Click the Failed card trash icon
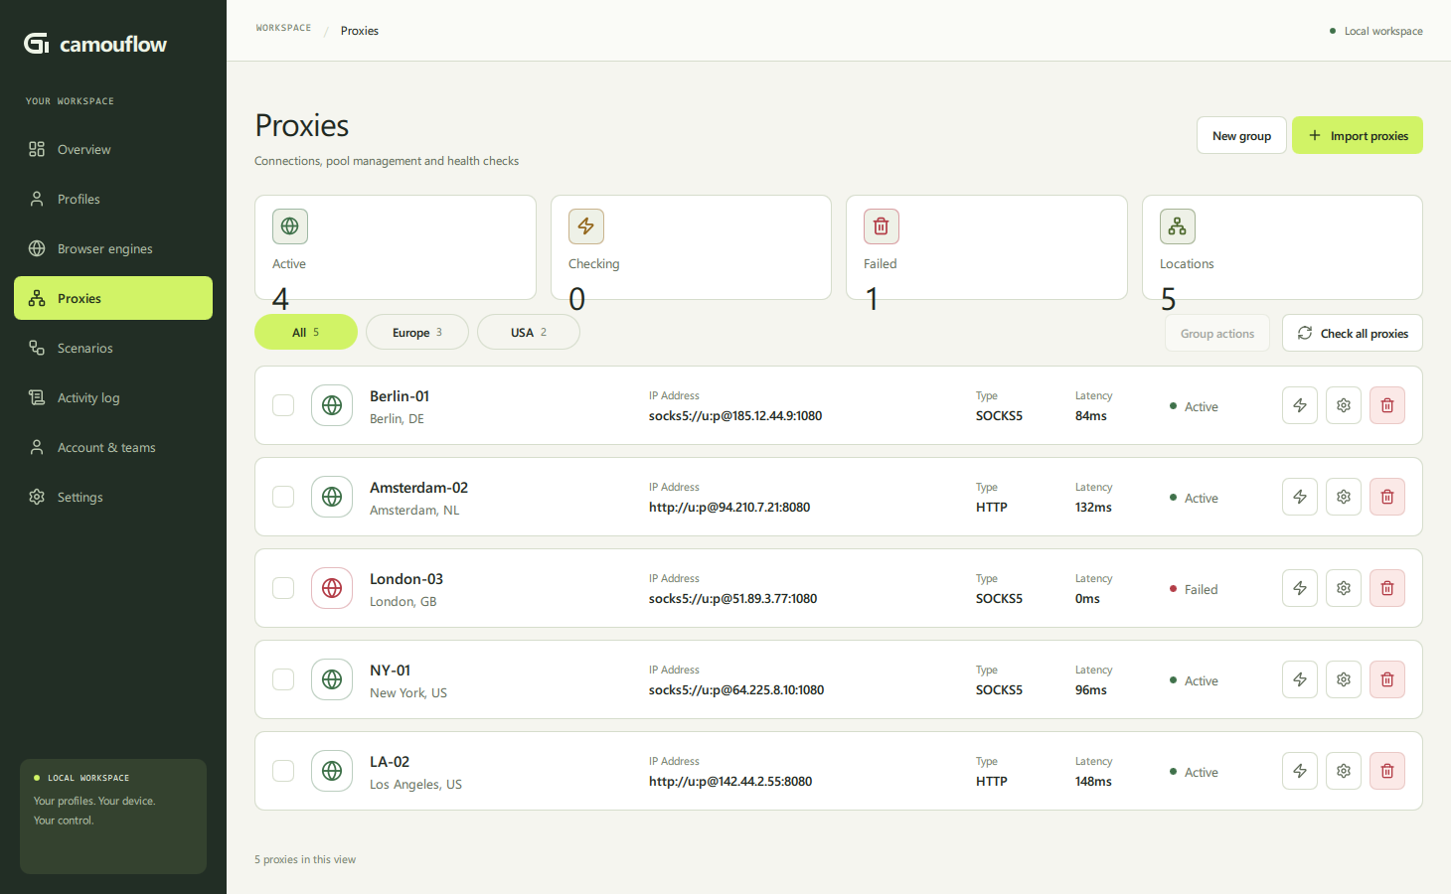Screen dimensions: 1451x894 [x=882, y=226]
